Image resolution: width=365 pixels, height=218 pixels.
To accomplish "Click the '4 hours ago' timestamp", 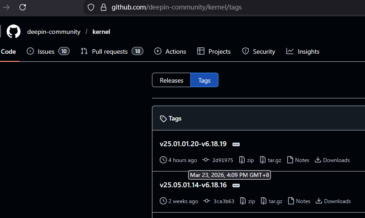I will [x=183, y=160].
